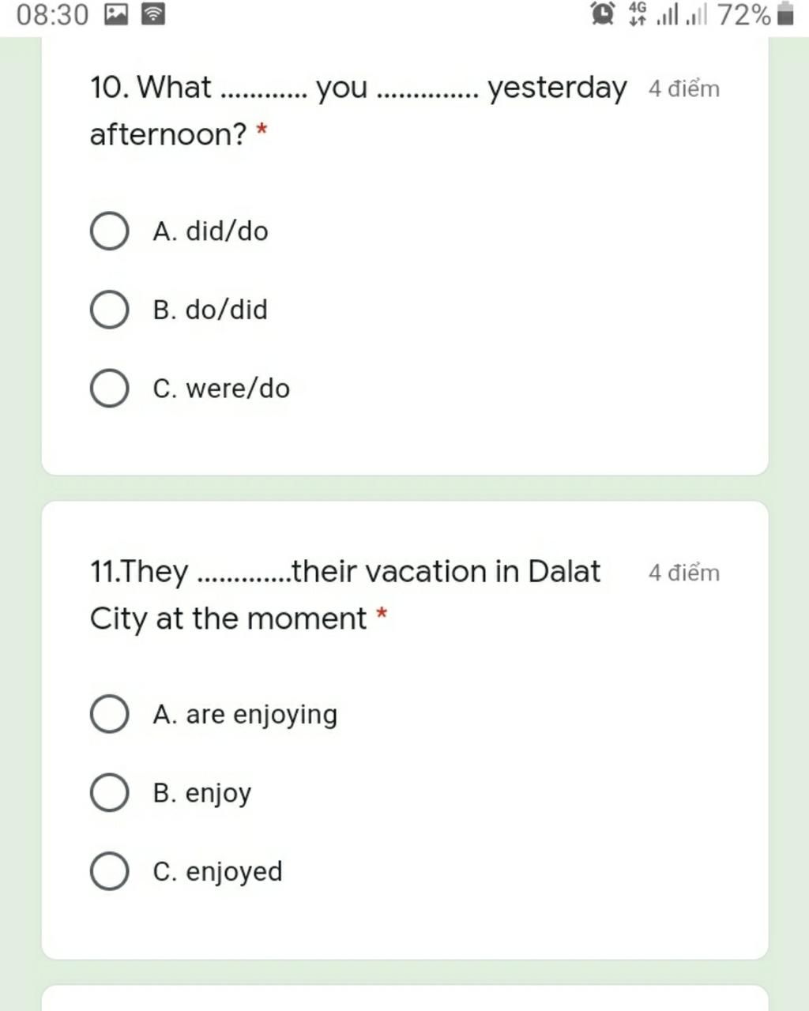Tap the first SIM signal strength icon
This screenshot has width=809, height=1011.
668,14
